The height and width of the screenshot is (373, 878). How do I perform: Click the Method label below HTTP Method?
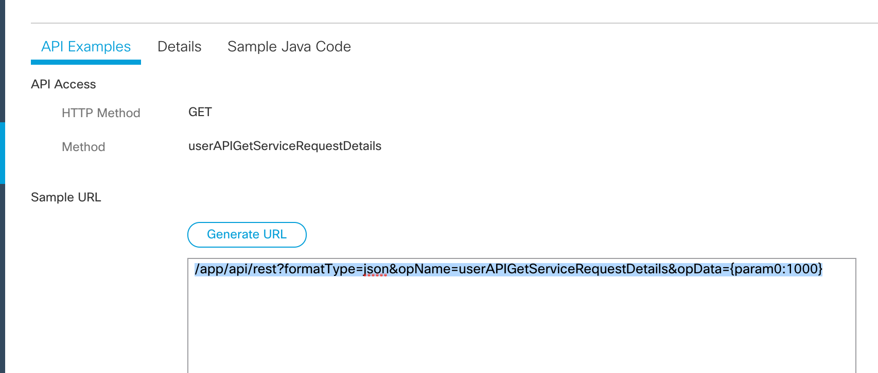click(83, 147)
